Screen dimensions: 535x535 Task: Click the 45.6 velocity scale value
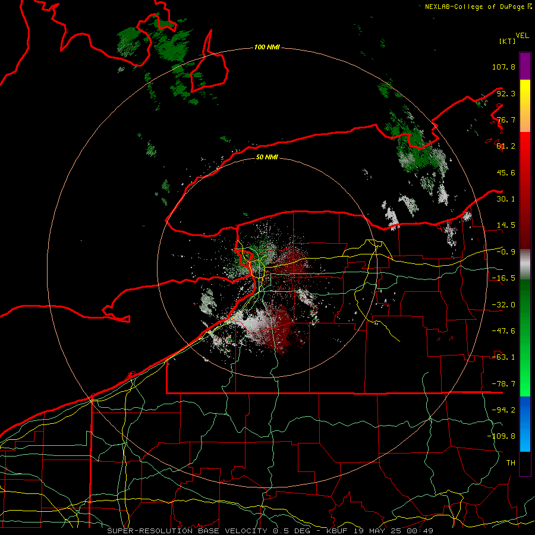pos(506,172)
